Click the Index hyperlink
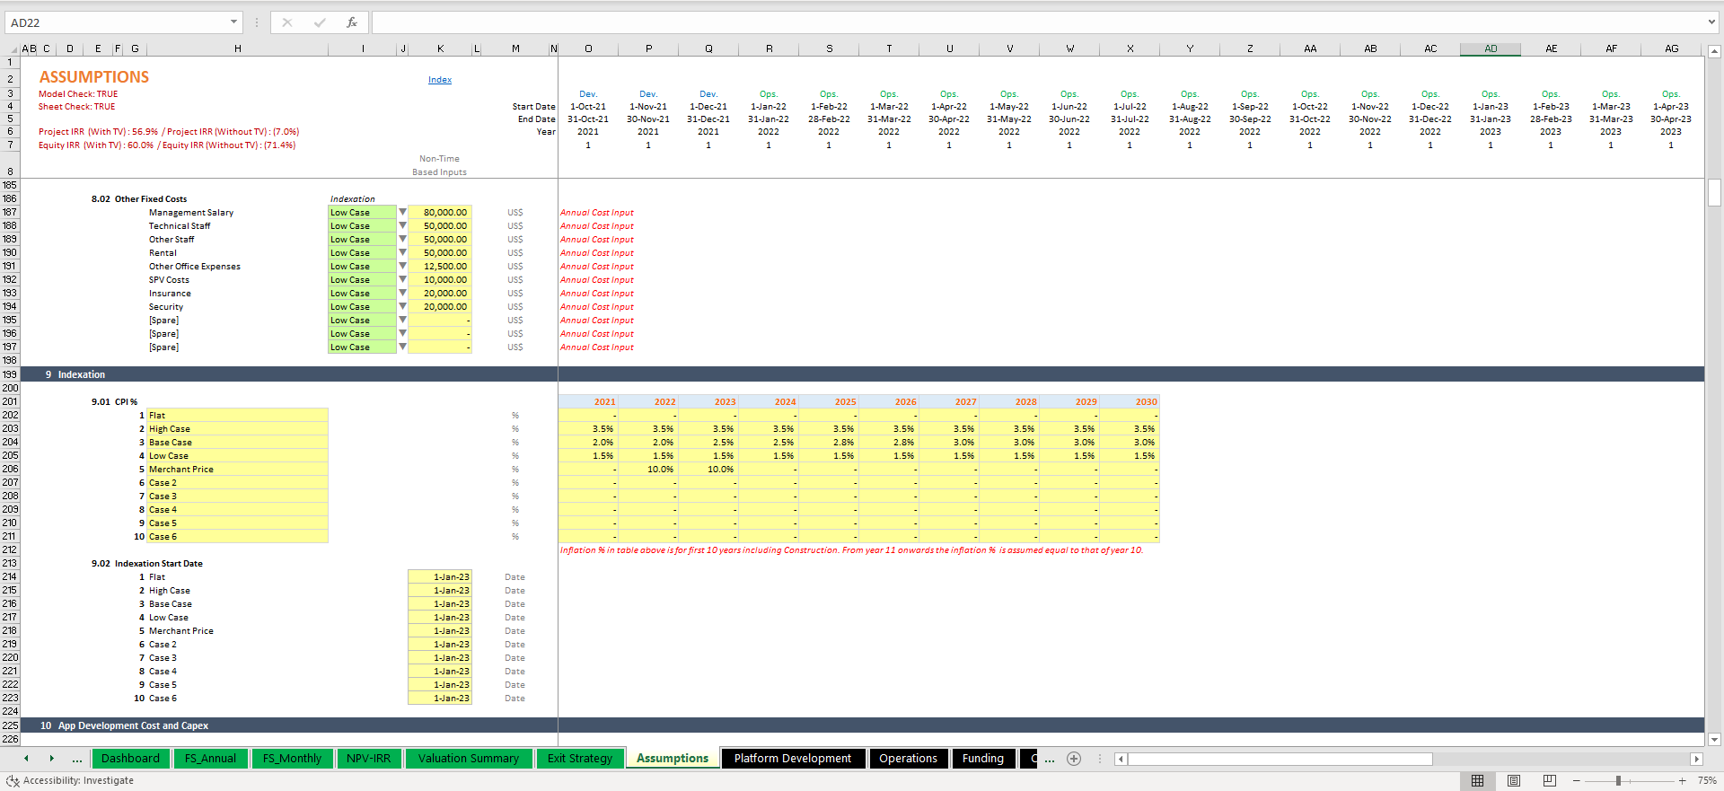Image resolution: width=1724 pixels, height=791 pixels. (440, 80)
